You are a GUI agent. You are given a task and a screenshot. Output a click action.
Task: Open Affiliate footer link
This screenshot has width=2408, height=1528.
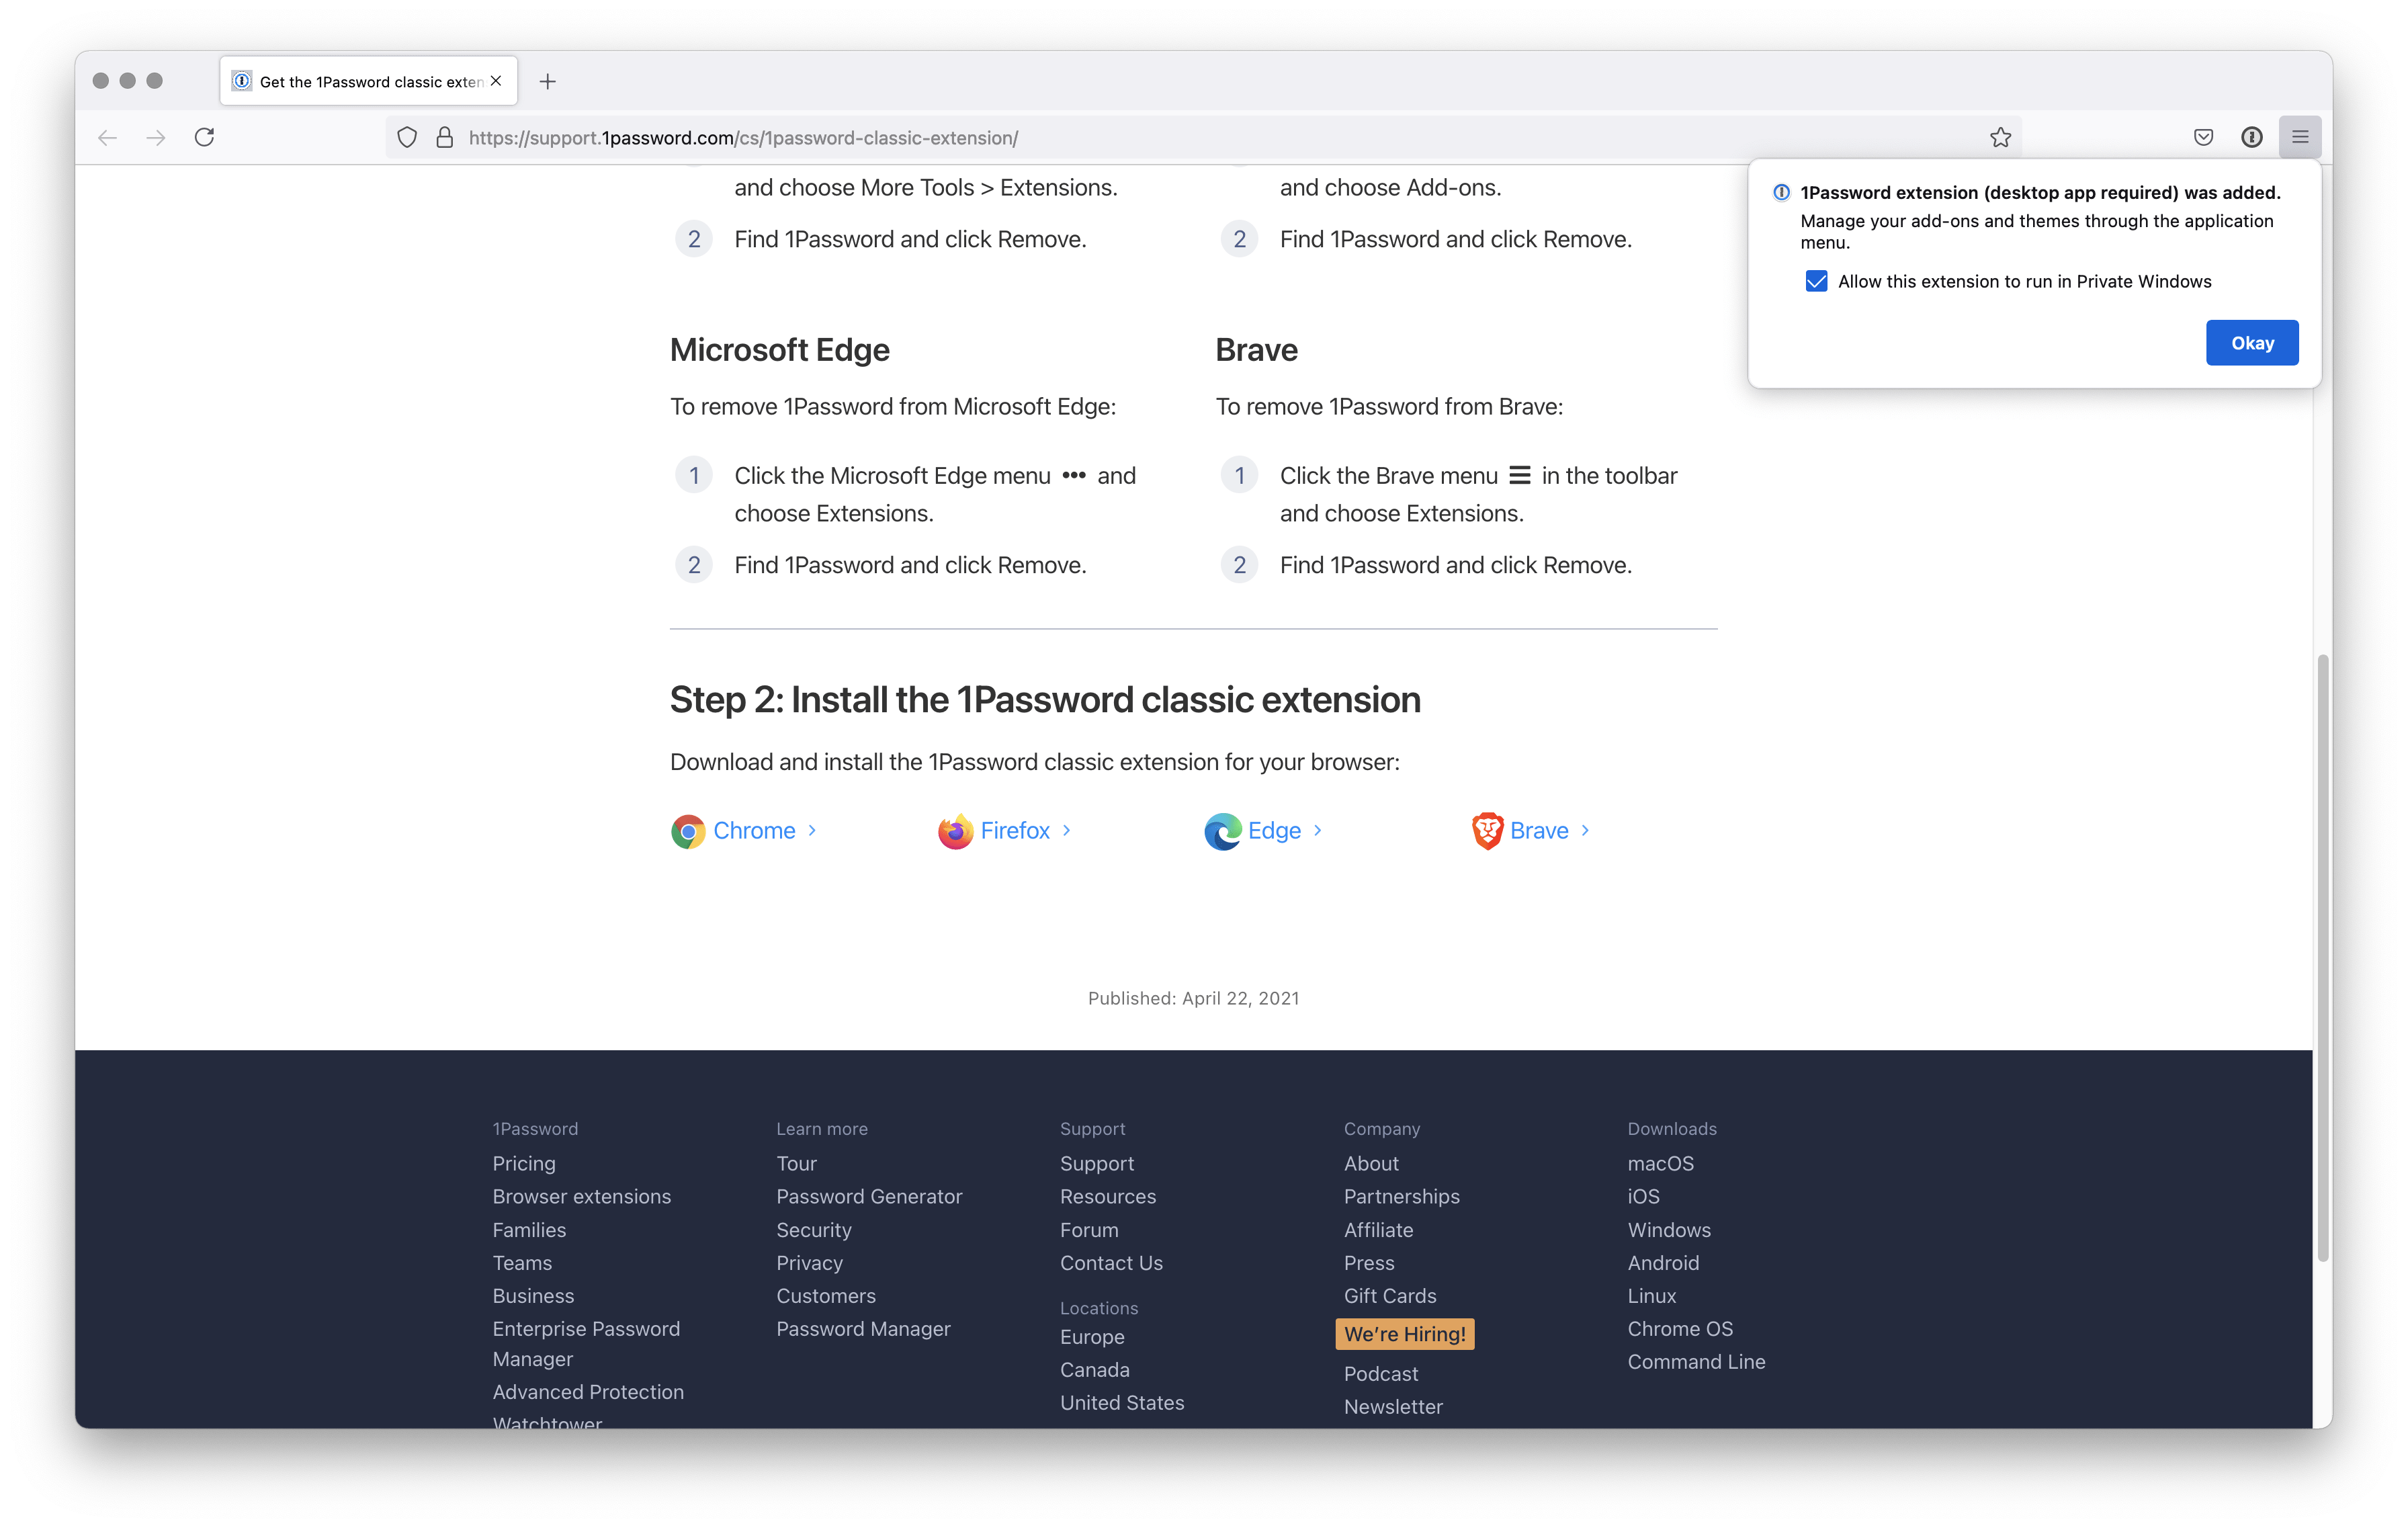[x=1378, y=1230]
